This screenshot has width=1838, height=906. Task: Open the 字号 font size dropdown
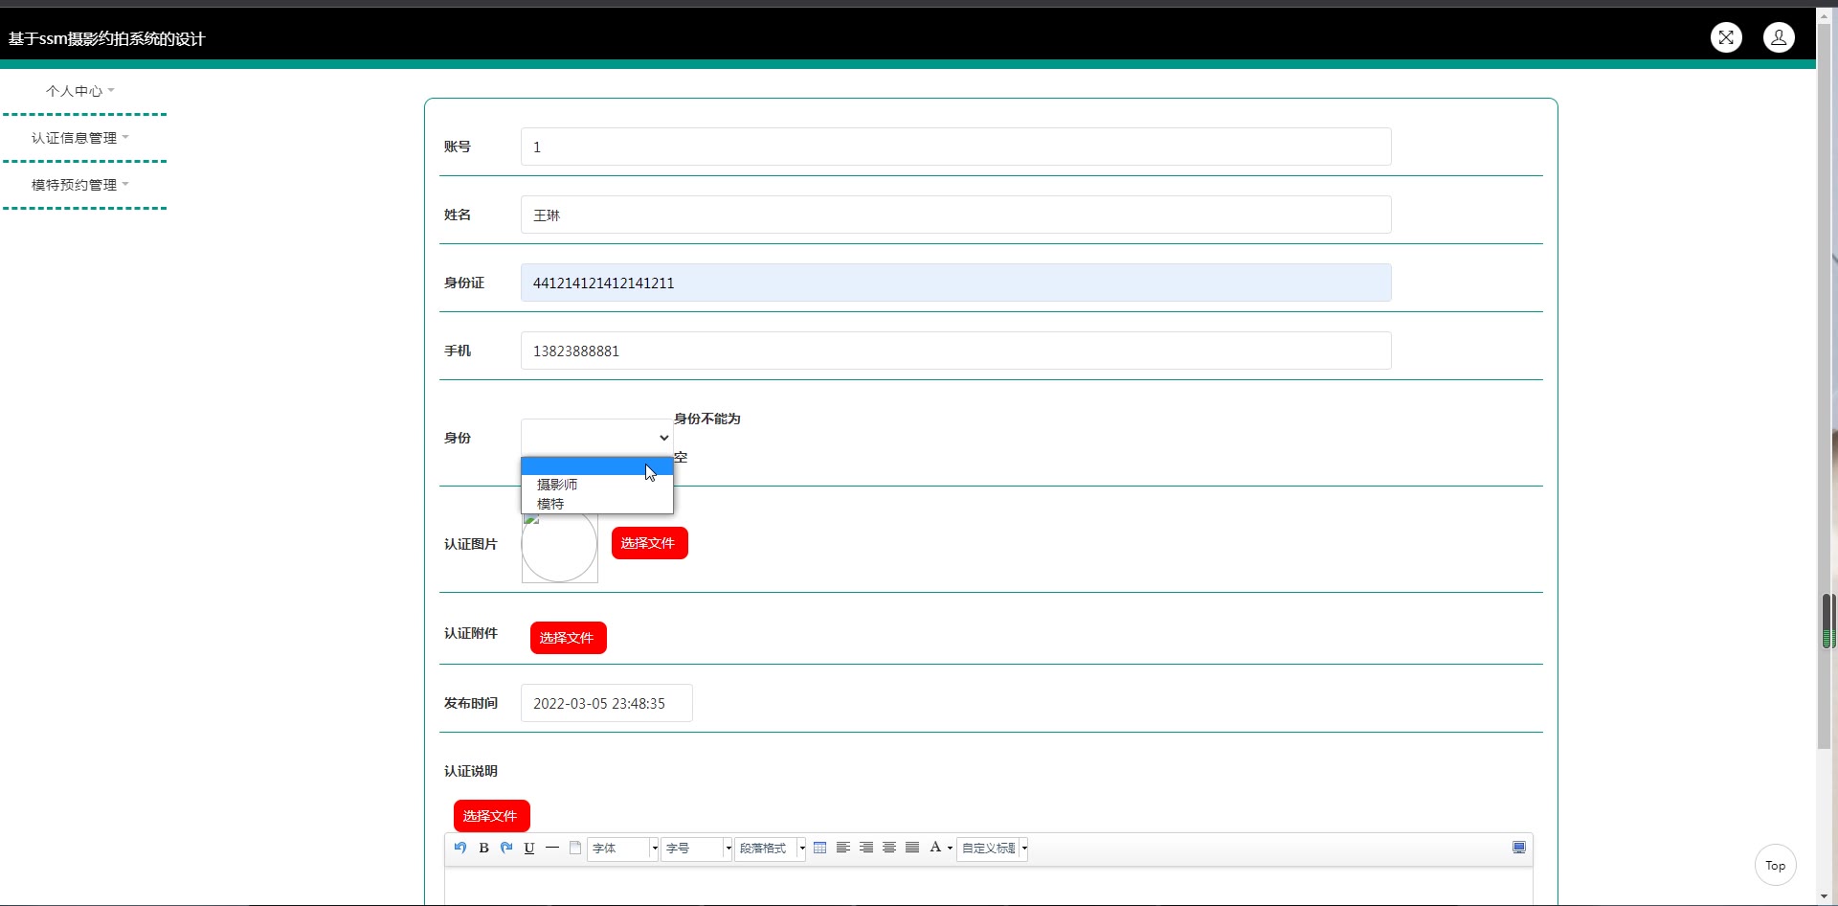[x=697, y=849]
